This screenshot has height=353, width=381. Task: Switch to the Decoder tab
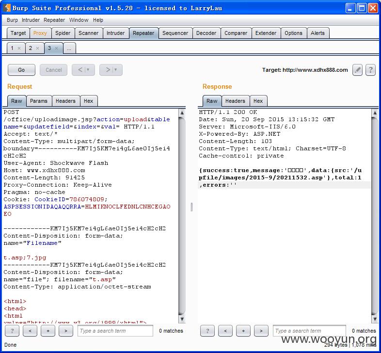click(x=206, y=33)
